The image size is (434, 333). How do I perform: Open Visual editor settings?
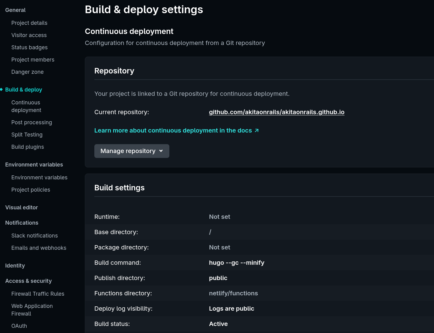(21, 208)
